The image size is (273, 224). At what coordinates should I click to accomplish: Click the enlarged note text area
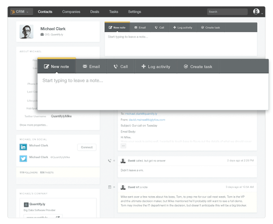coord(153,92)
